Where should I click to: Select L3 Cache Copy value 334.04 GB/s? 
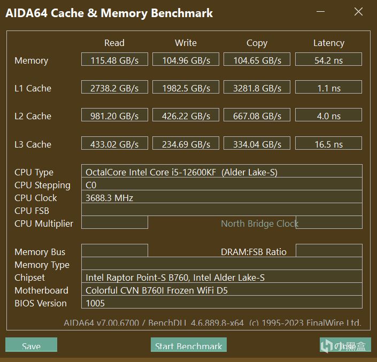point(257,143)
